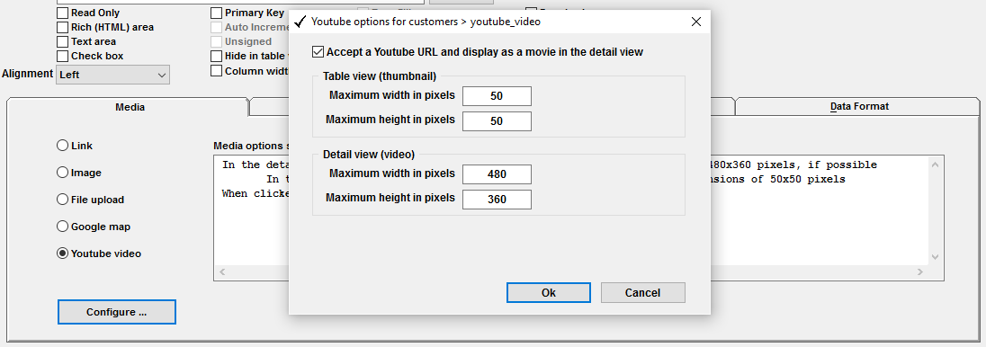The width and height of the screenshot is (986, 347).
Task: Click the checkmark icon in dialog title
Action: [300, 22]
